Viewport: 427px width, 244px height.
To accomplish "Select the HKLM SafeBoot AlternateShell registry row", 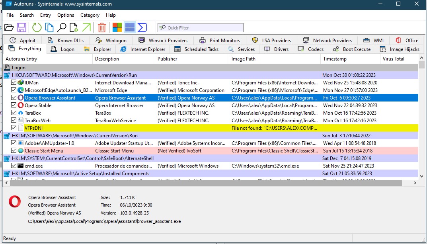I will pos(211,158).
